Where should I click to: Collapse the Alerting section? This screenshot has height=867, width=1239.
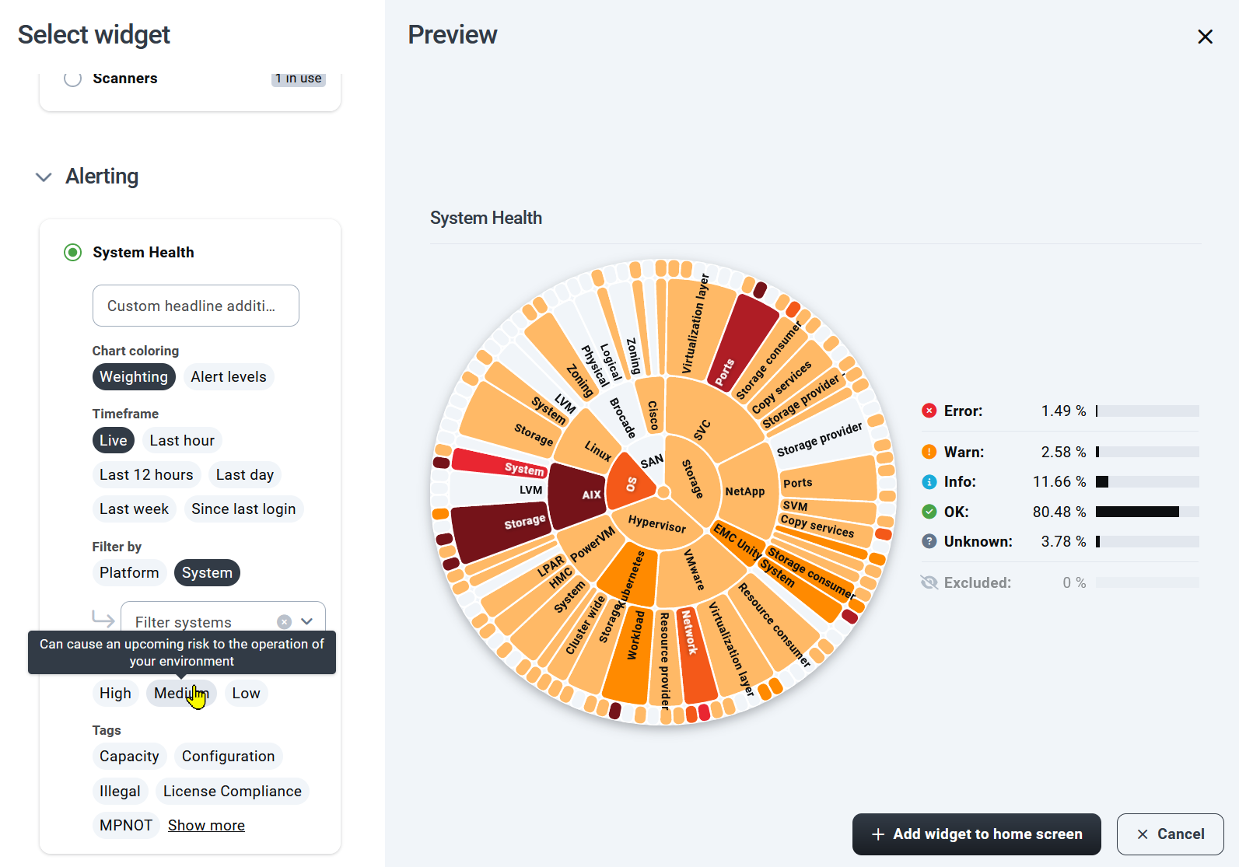click(x=44, y=177)
